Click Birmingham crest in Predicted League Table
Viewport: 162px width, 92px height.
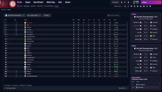pyautogui.click(x=137, y=85)
